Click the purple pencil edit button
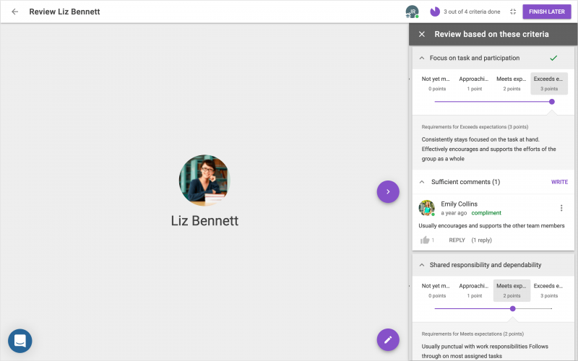This screenshot has width=578, height=361. coord(388,339)
